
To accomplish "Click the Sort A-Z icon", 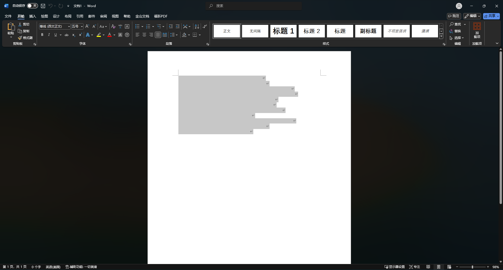I will coord(197,26).
